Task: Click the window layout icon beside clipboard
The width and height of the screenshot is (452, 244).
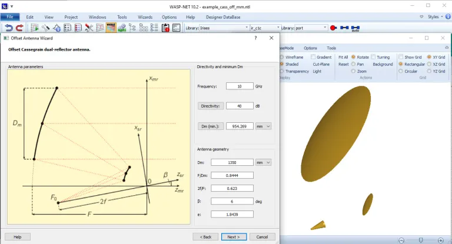Action: click(x=176, y=28)
